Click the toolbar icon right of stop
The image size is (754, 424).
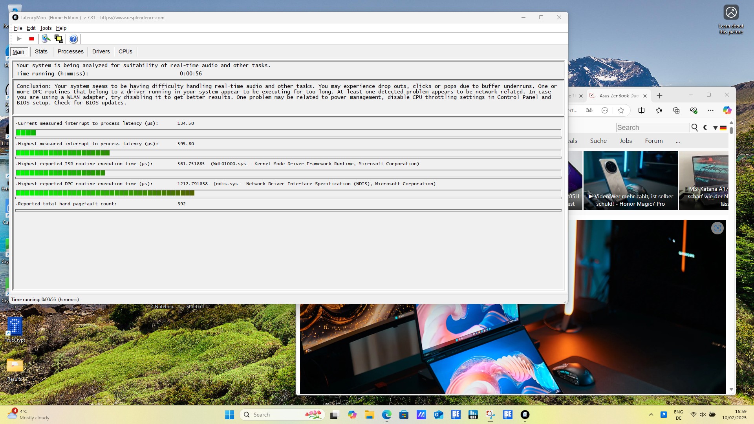pyautogui.click(x=46, y=38)
